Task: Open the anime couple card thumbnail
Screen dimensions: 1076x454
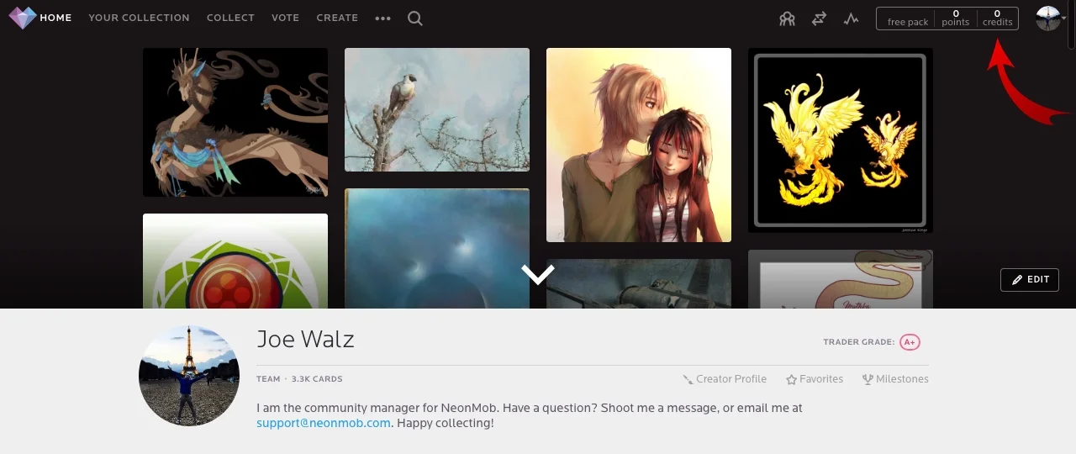Action: [639, 145]
